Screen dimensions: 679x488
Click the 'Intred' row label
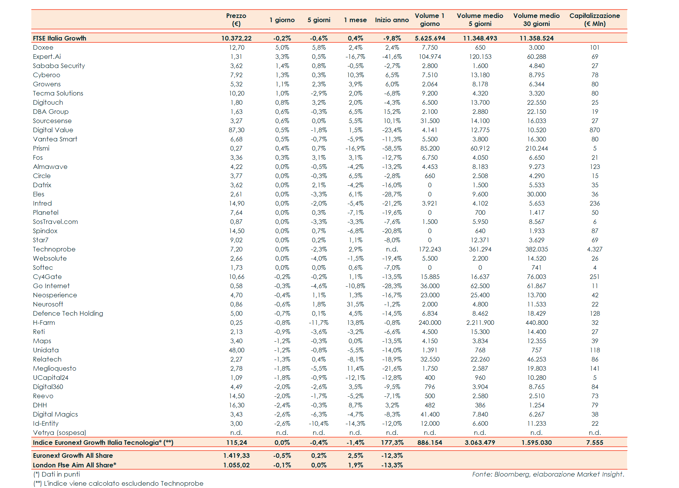(42, 203)
